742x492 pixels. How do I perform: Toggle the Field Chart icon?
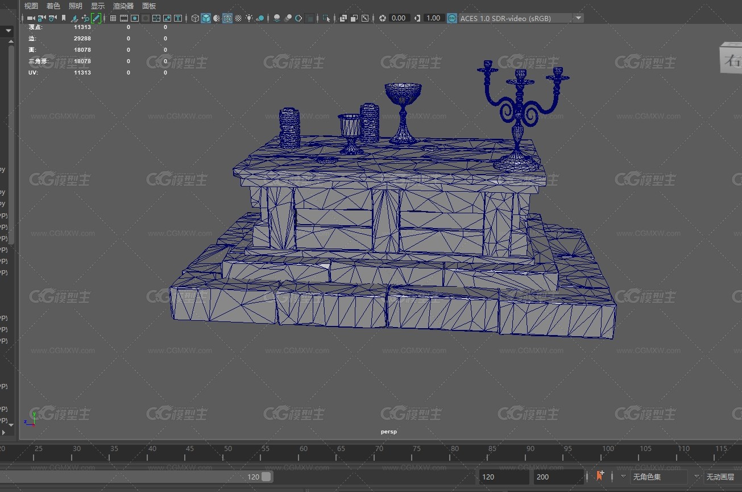coord(156,18)
